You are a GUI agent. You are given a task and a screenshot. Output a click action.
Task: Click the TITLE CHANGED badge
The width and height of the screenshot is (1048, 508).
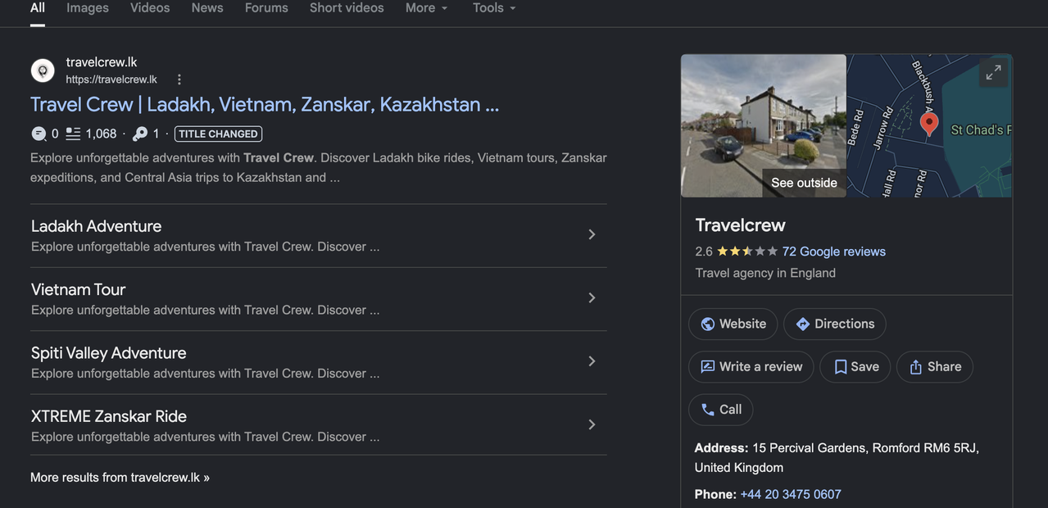click(x=218, y=134)
